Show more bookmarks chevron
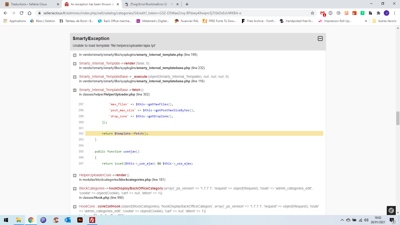 (x=366, y=21)
